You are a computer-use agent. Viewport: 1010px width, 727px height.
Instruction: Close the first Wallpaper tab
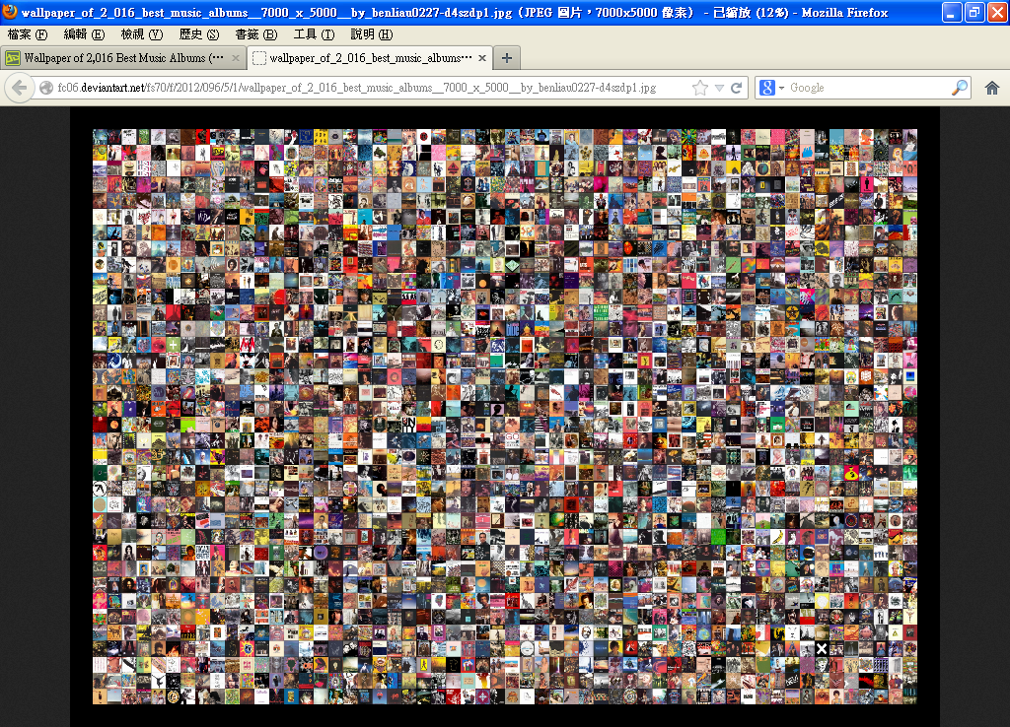234,58
